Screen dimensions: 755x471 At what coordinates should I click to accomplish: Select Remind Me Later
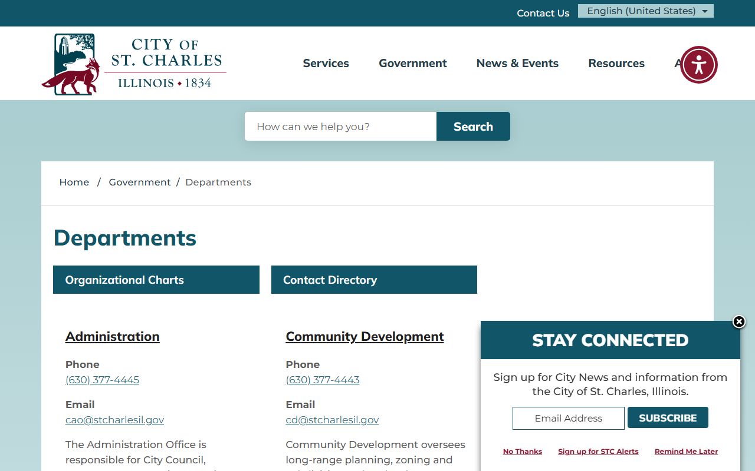[x=686, y=452]
